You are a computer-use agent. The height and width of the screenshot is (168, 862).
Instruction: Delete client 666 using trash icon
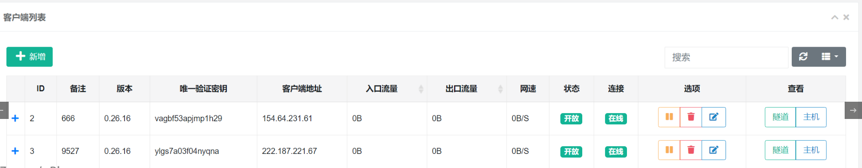click(x=691, y=117)
